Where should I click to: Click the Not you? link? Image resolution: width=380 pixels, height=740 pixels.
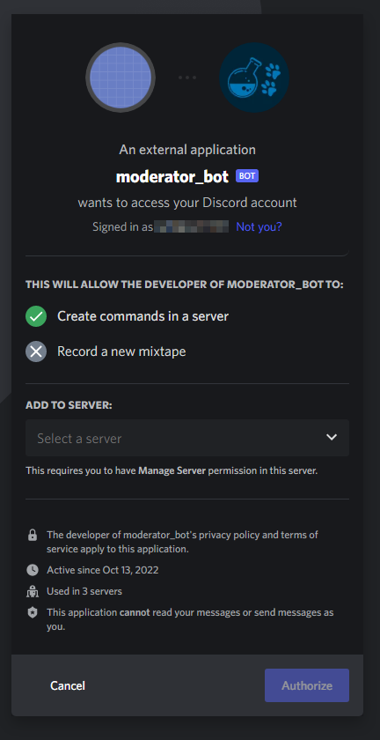click(259, 227)
